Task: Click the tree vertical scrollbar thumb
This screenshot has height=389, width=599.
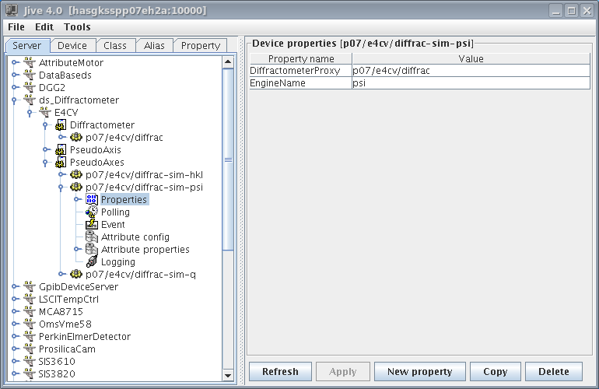Action: [228, 159]
